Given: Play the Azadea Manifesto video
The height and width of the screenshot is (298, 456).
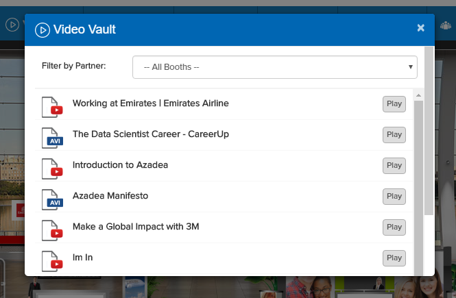Looking at the screenshot, I should tap(394, 196).
